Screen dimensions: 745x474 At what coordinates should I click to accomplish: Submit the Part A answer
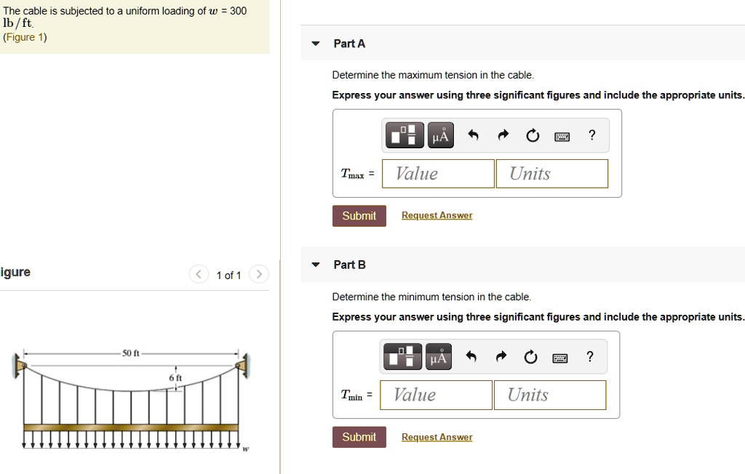(x=359, y=215)
